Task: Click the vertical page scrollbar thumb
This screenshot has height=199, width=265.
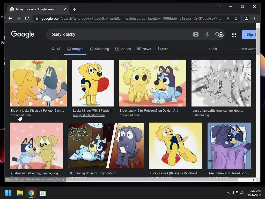Action: (x=258, y=41)
